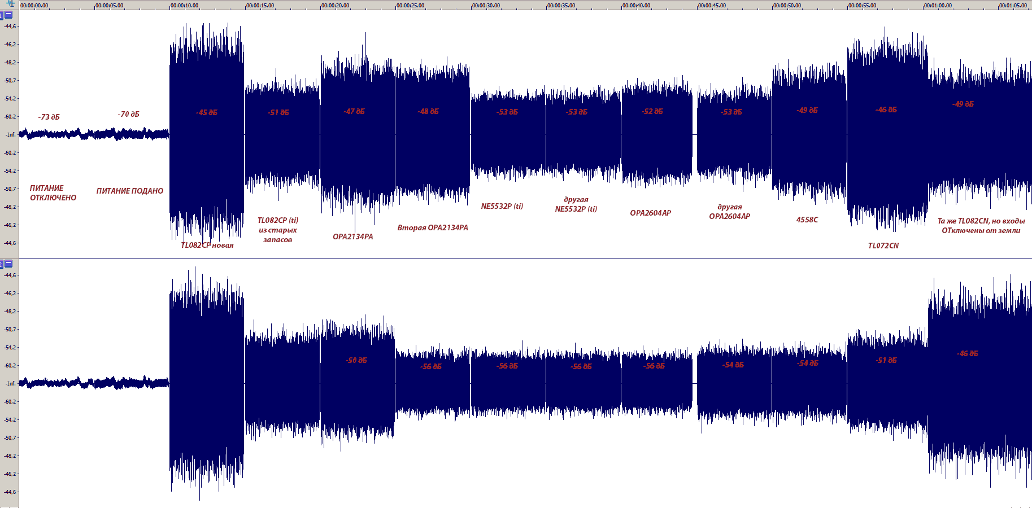
Task: Click the topmost -44,6 label in the upper channel scale
Action: coord(10,27)
